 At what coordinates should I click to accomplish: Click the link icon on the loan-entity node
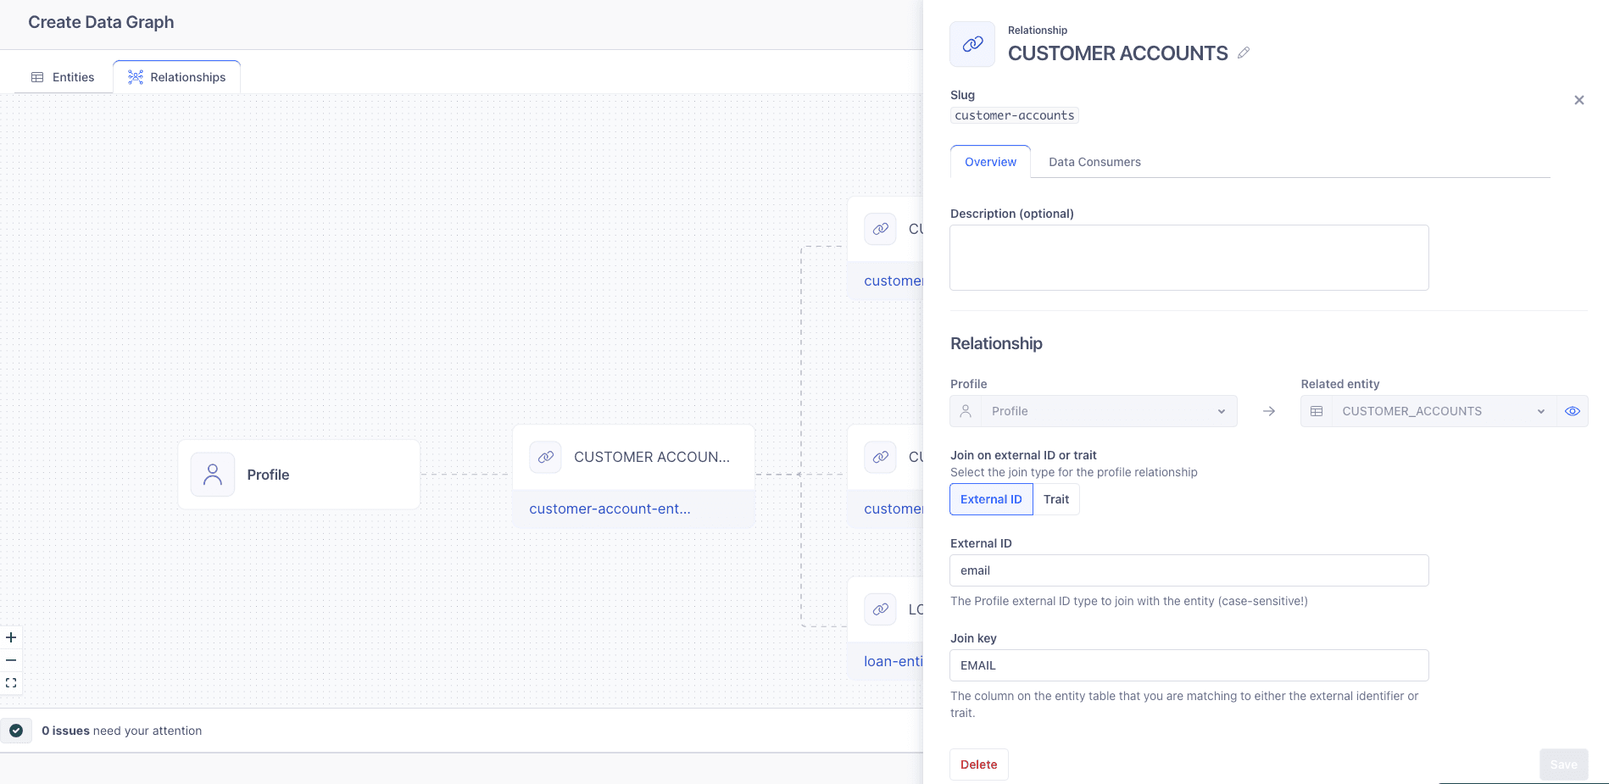pos(880,609)
